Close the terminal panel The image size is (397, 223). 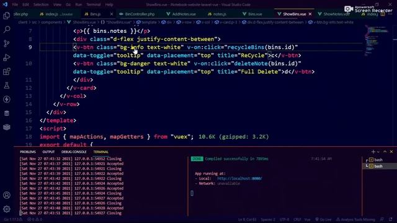tap(391, 152)
